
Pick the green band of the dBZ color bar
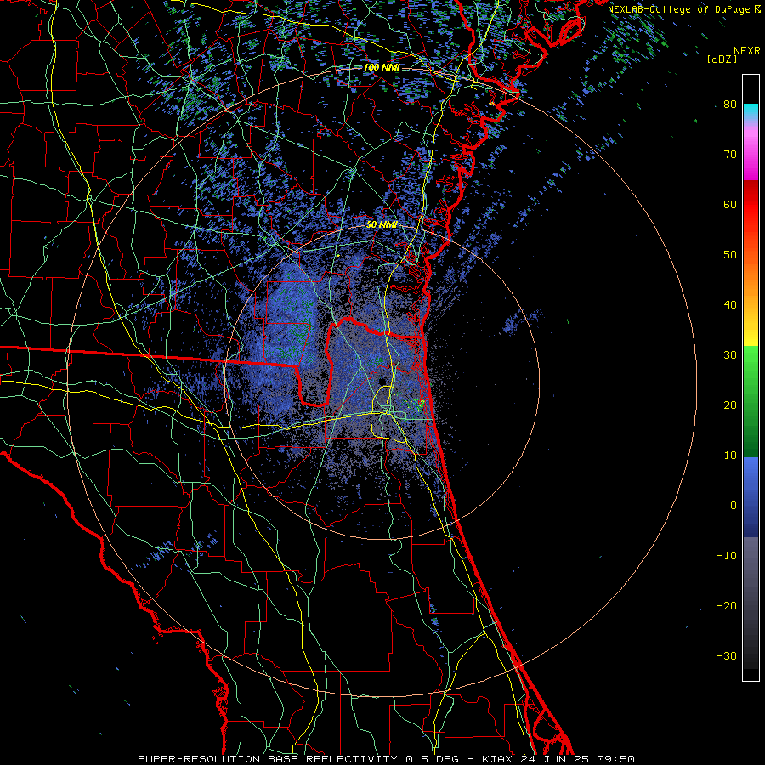751,402
